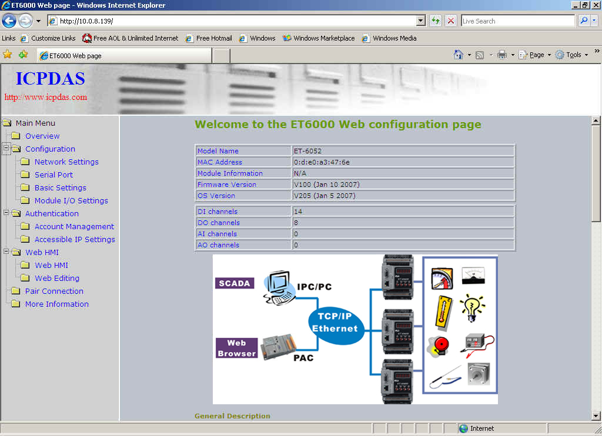Viewport: 602px width, 436px height.
Task: Click the General Description heading
Action: [x=232, y=415]
